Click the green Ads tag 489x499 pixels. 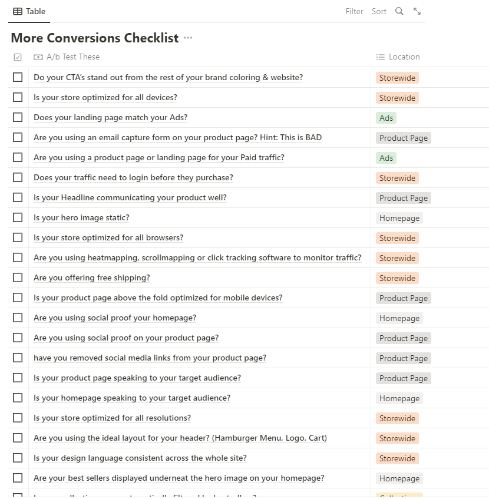(386, 117)
